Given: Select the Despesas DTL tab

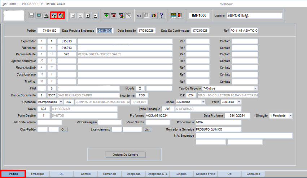Looking at the screenshot, I should (158, 174).
